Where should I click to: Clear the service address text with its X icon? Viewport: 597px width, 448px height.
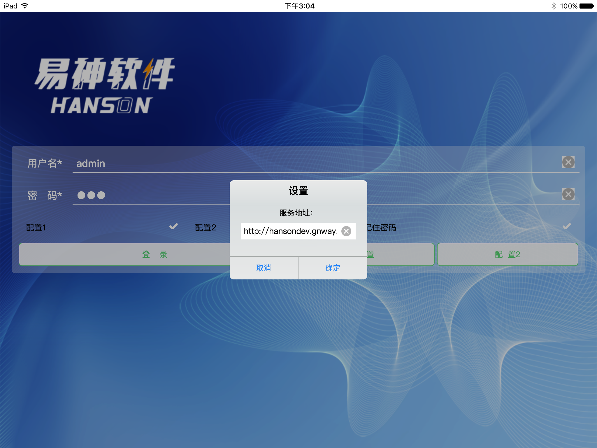pos(346,231)
